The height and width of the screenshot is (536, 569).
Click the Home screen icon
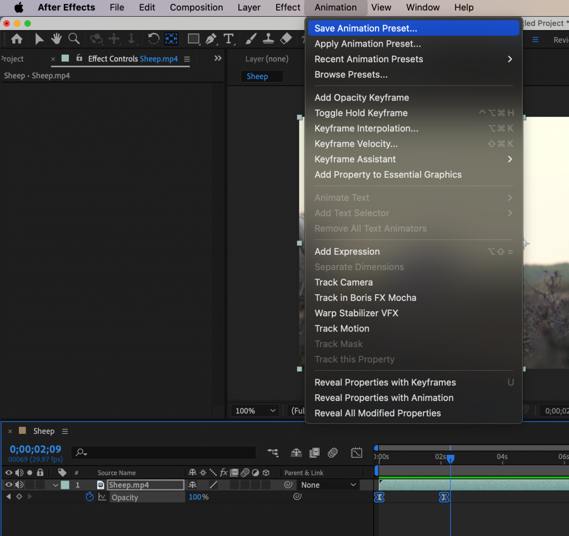click(17, 39)
